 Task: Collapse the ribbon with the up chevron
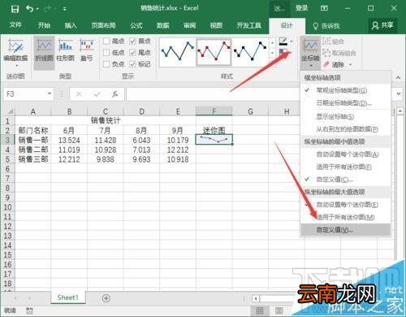[398, 77]
